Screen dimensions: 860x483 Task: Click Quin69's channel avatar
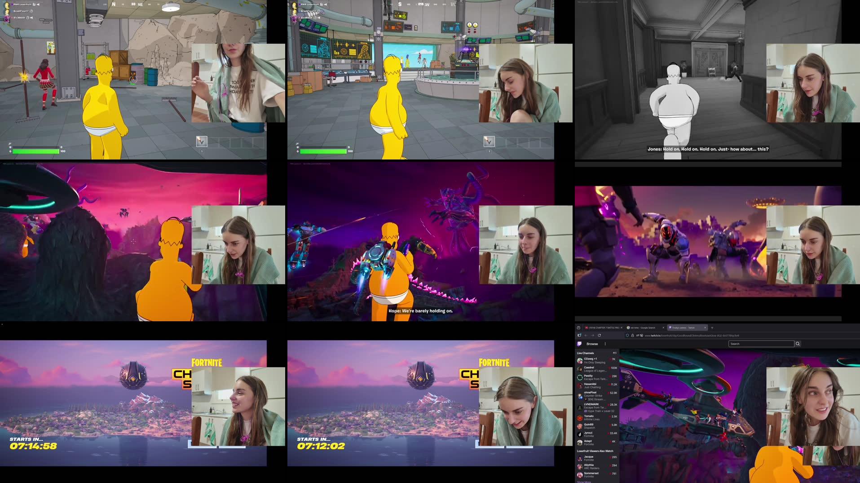(579, 425)
